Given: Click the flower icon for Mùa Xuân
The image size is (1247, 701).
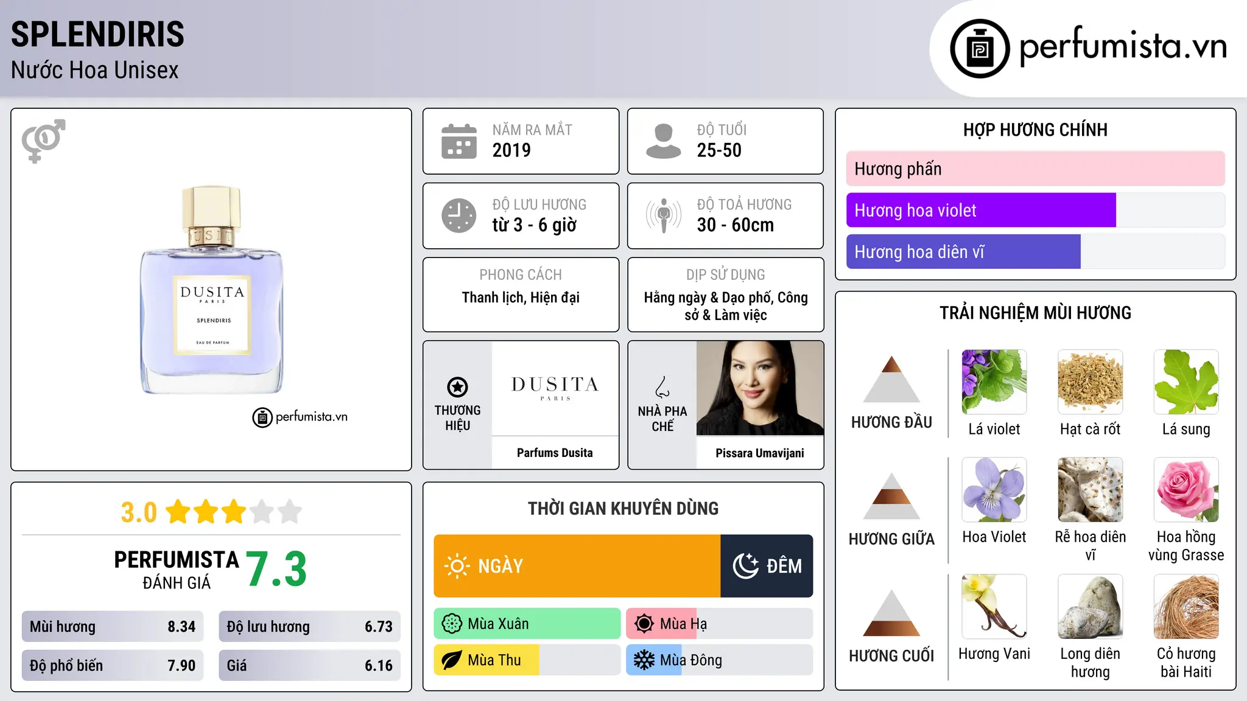Looking at the screenshot, I should [x=452, y=624].
